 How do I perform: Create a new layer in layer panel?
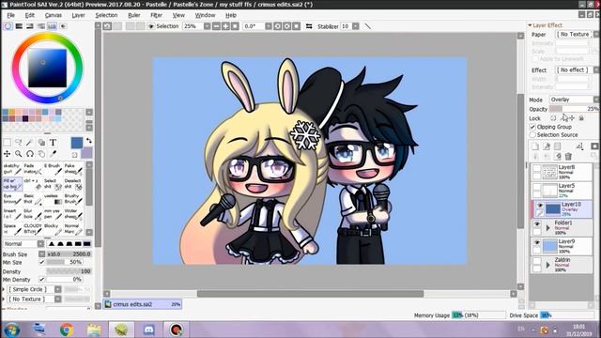pyautogui.click(x=535, y=146)
